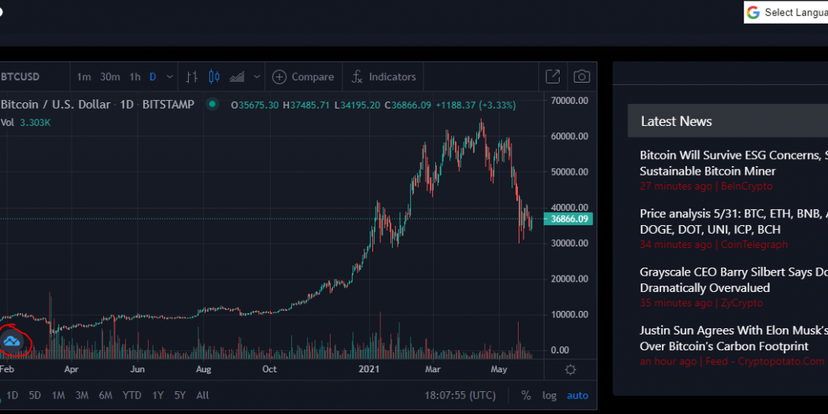Open the Google Select Language dropdown
The image size is (828, 414).
point(786,12)
